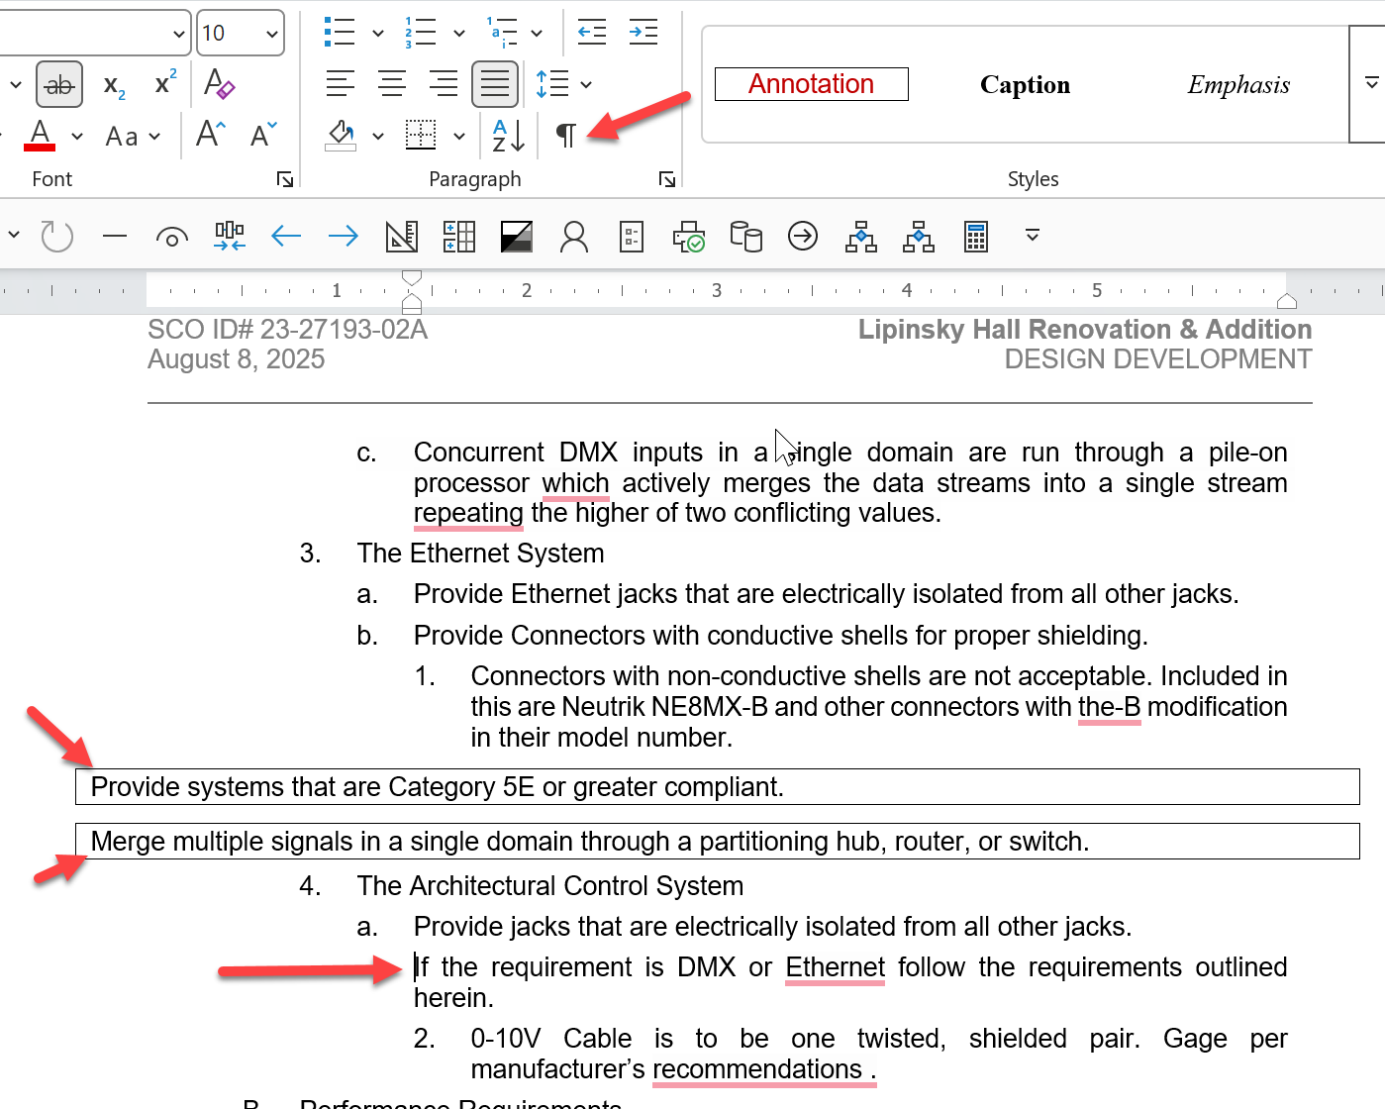Toggle strikethrough formatting

point(59,85)
